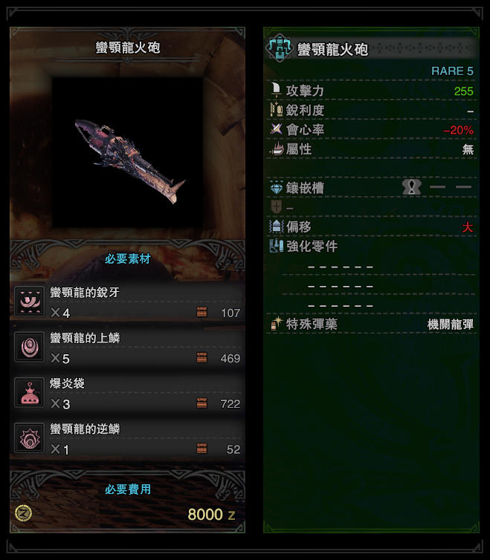The height and width of the screenshot is (560, 490).
Task: Click the 機關龍彈 special ammo value
Action: point(451,325)
